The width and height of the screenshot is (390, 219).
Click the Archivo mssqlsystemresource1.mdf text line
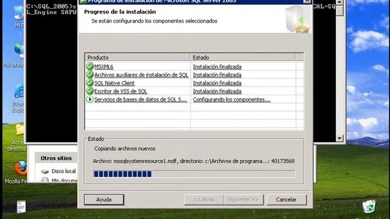pos(194,161)
